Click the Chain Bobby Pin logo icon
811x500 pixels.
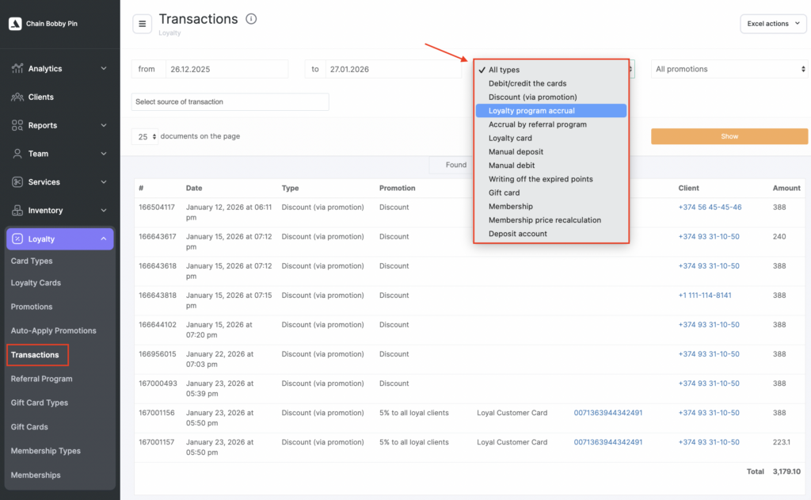pos(14,24)
